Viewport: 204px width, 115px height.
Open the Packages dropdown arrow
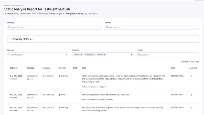99,27
